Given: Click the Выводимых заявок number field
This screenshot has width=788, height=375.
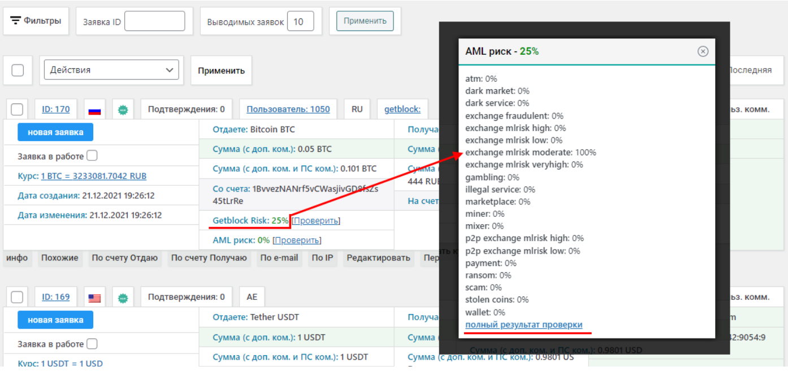Looking at the screenshot, I should [300, 21].
